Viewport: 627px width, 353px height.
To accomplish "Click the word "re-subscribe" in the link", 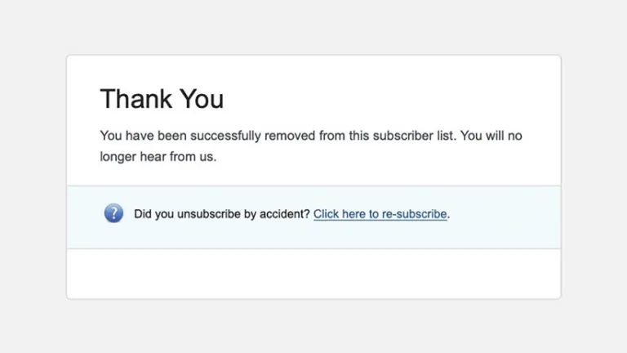I will [414, 214].
